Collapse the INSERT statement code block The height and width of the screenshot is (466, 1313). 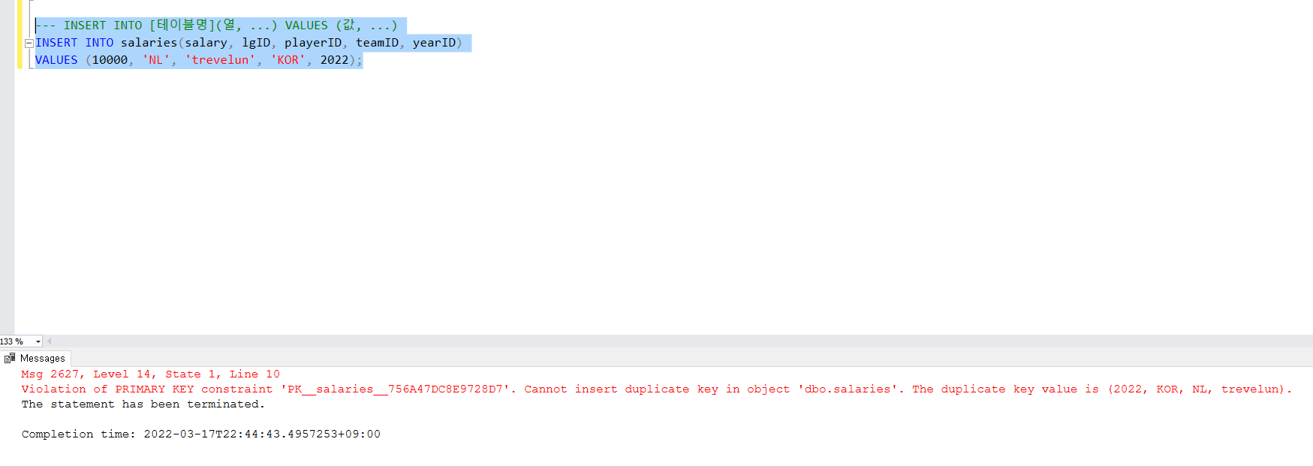pos(29,43)
